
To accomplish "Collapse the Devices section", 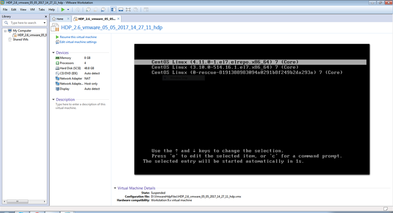I will pyautogui.click(x=54, y=53).
